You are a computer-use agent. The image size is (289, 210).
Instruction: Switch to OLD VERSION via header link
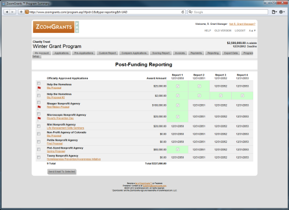click(x=223, y=31)
